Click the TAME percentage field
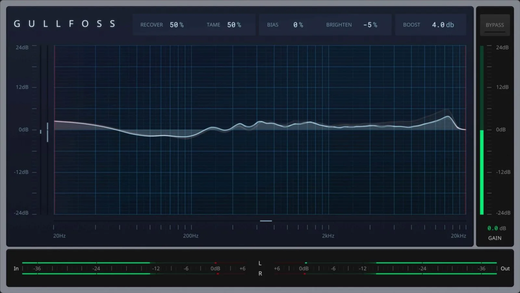The image size is (520, 293). pyautogui.click(x=234, y=25)
